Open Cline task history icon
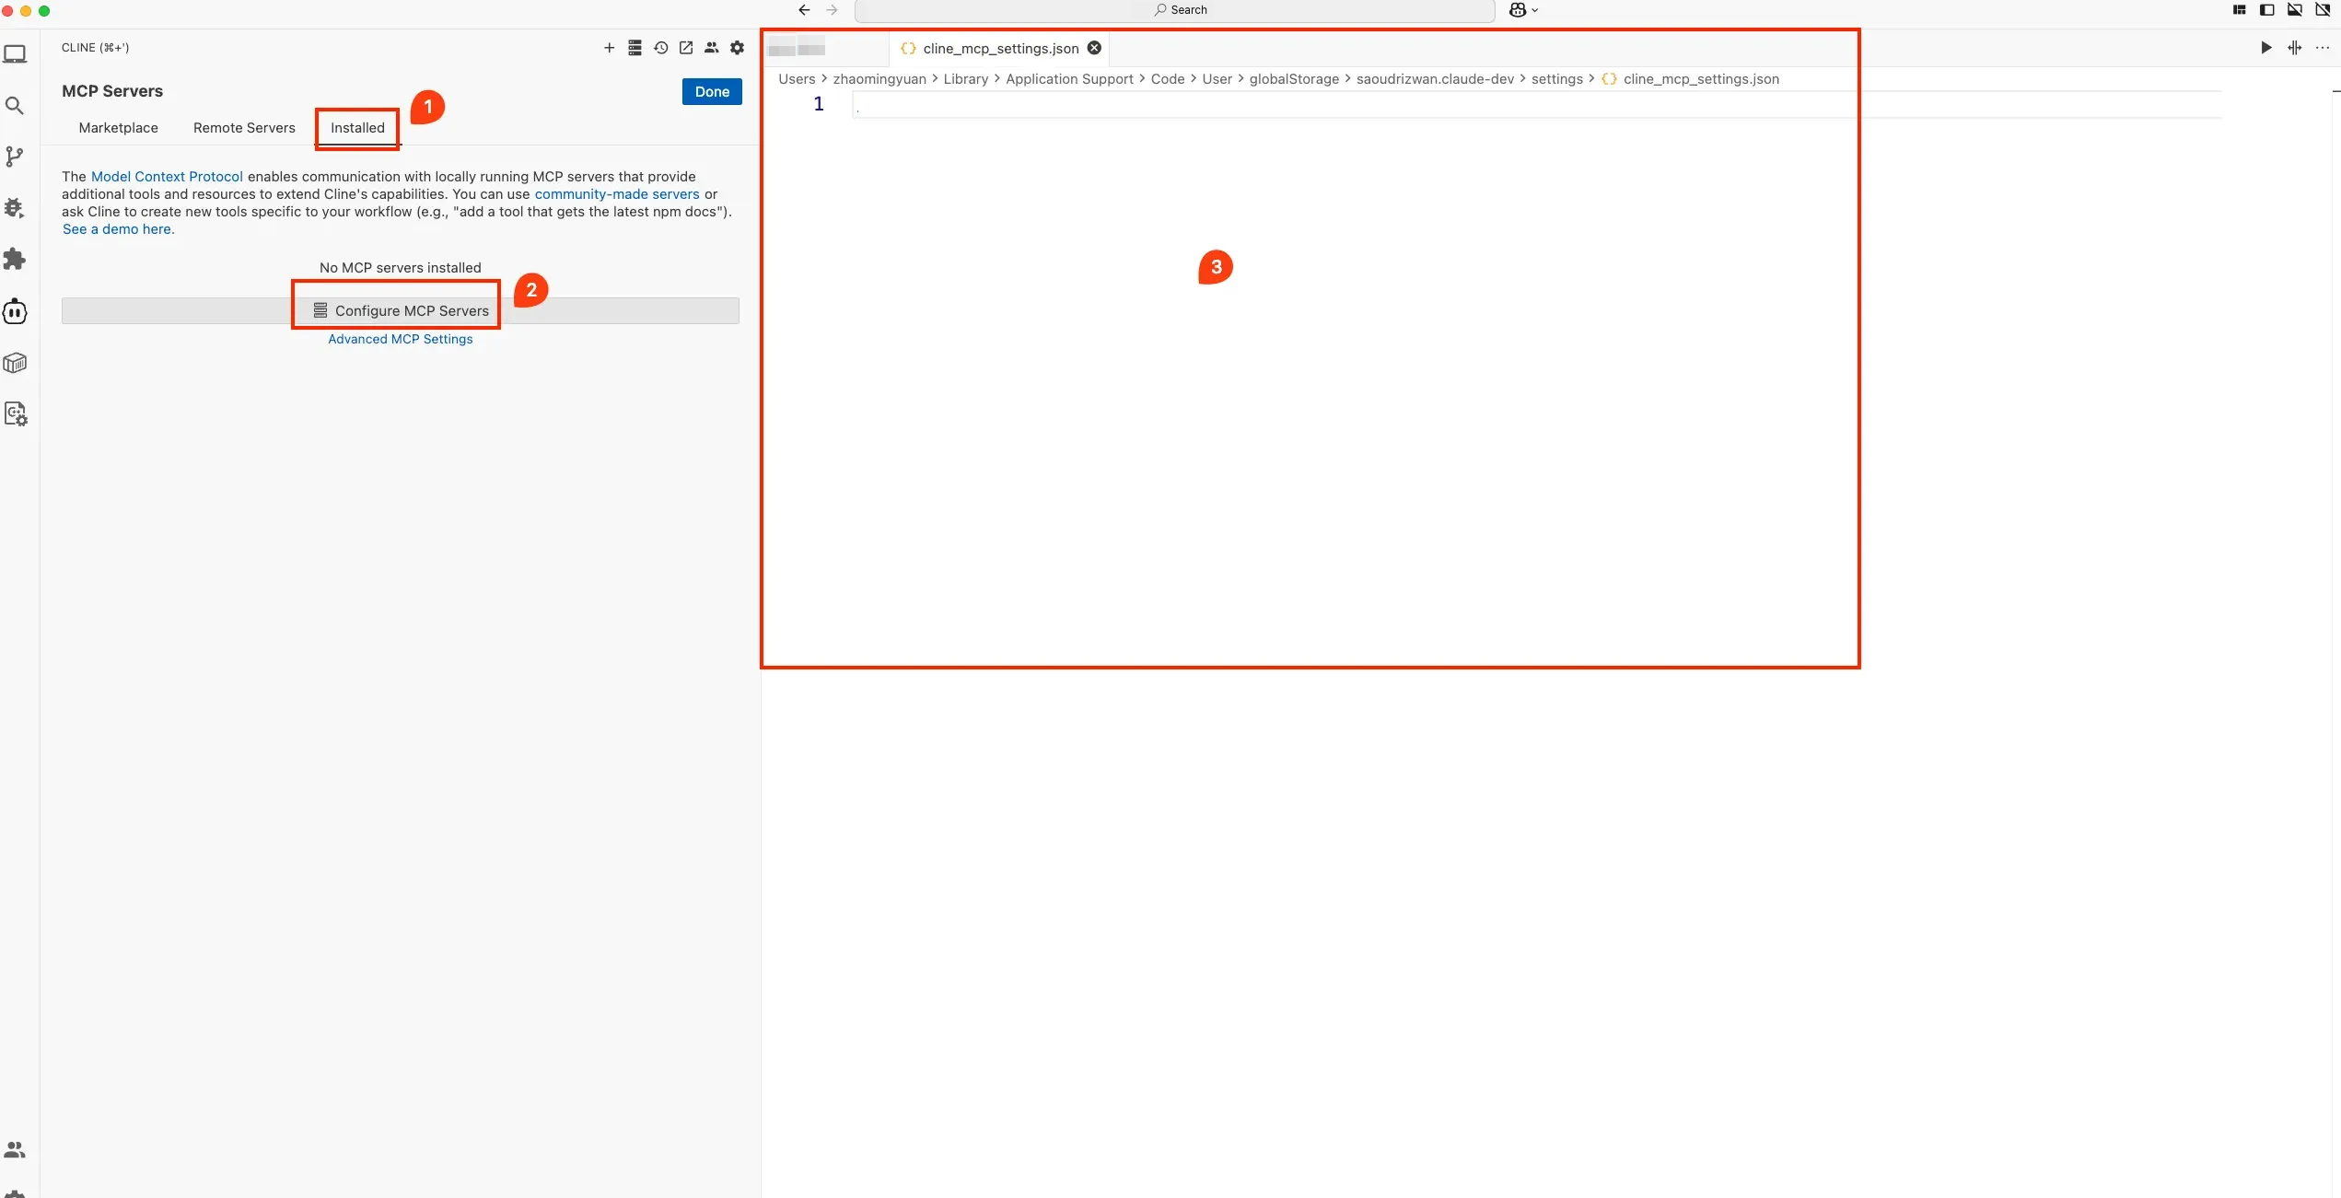This screenshot has height=1198, width=2341. click(x=660, y=48)
